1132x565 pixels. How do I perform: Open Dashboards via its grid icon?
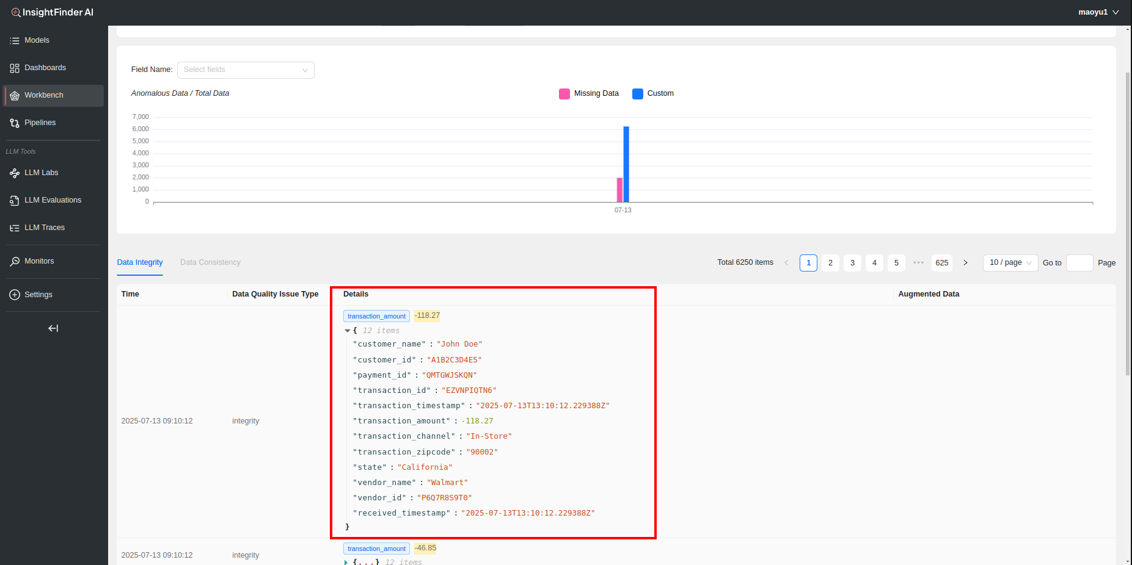tap(15, 68)
